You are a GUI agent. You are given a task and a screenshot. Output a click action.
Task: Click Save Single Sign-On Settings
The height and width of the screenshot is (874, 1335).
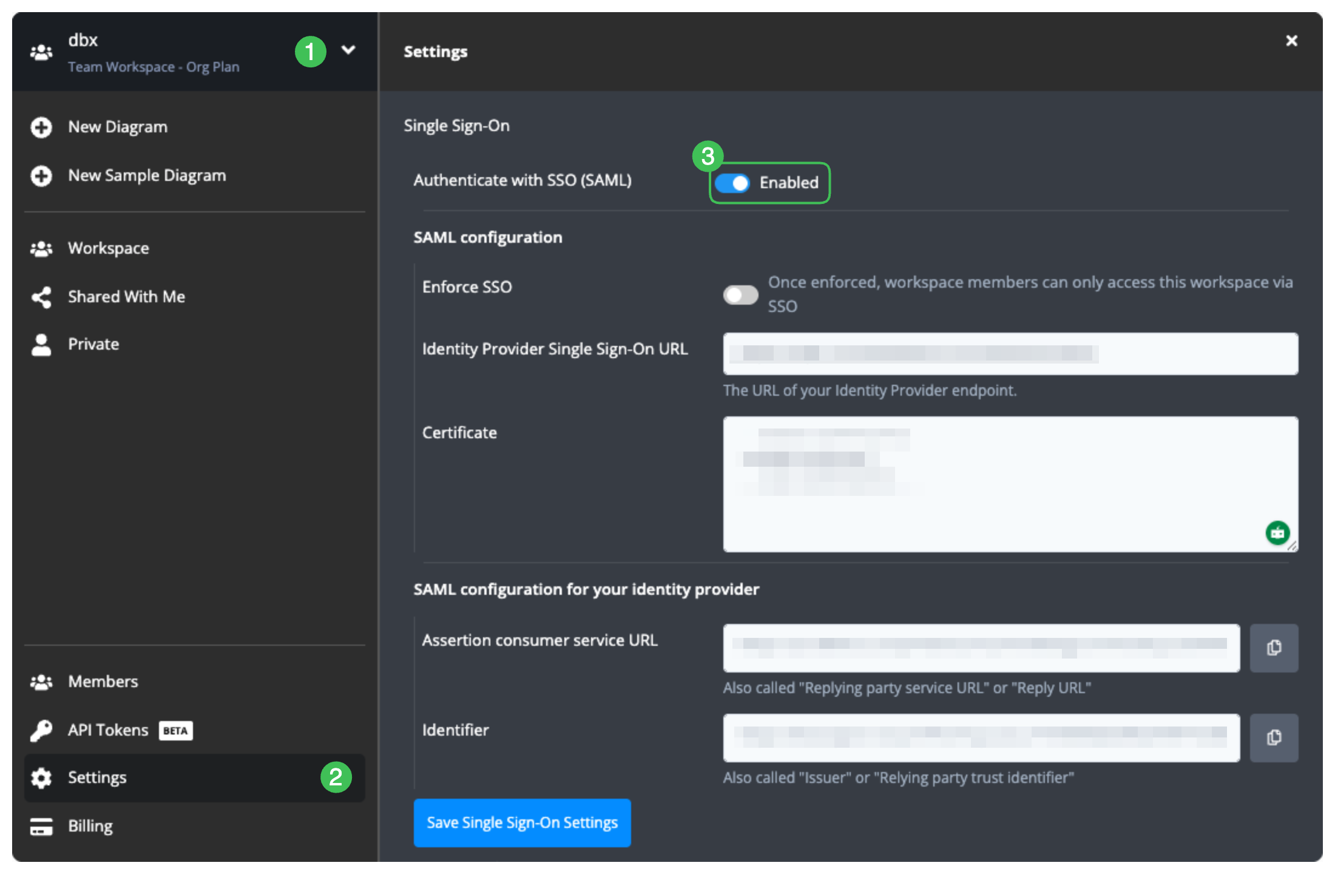point(522,822)
